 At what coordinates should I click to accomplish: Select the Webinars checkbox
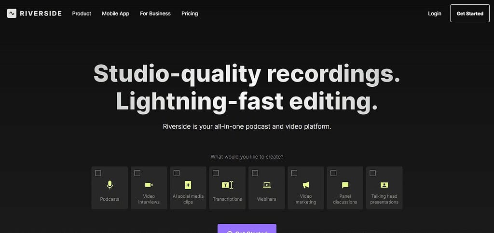tap(255, 173)
